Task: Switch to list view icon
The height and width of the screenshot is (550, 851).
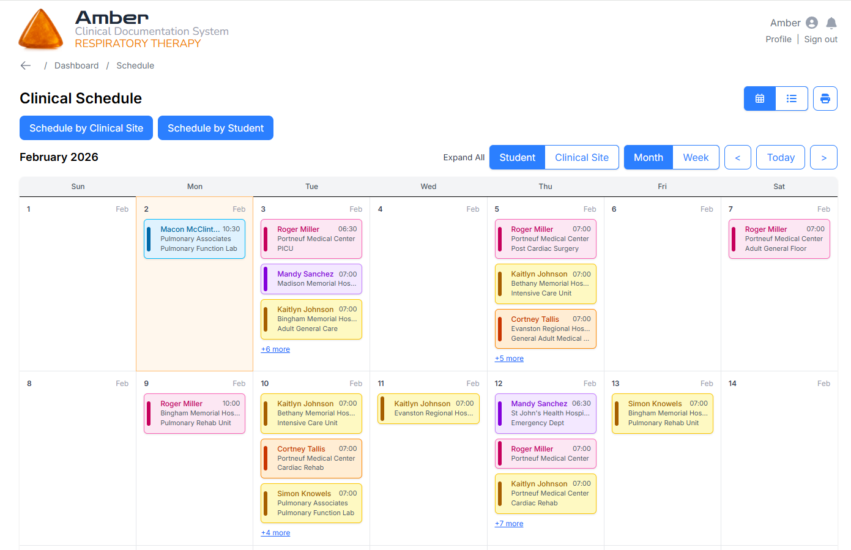Action: 792,98
